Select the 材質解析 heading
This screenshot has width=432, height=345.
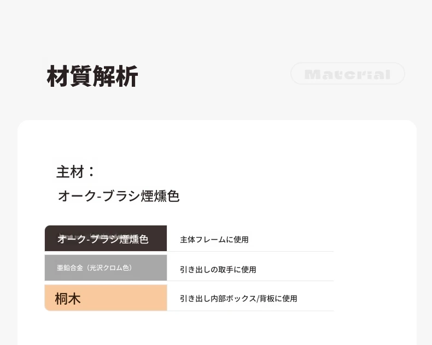coord(92,76)
